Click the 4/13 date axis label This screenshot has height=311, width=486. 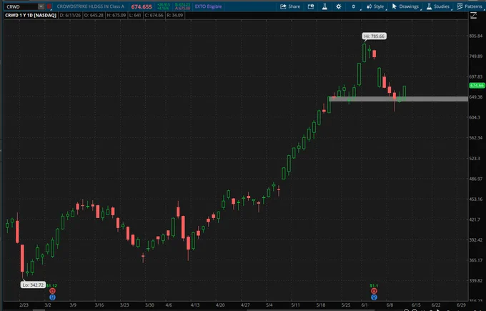pyautogui.click(x=195, y=305)
